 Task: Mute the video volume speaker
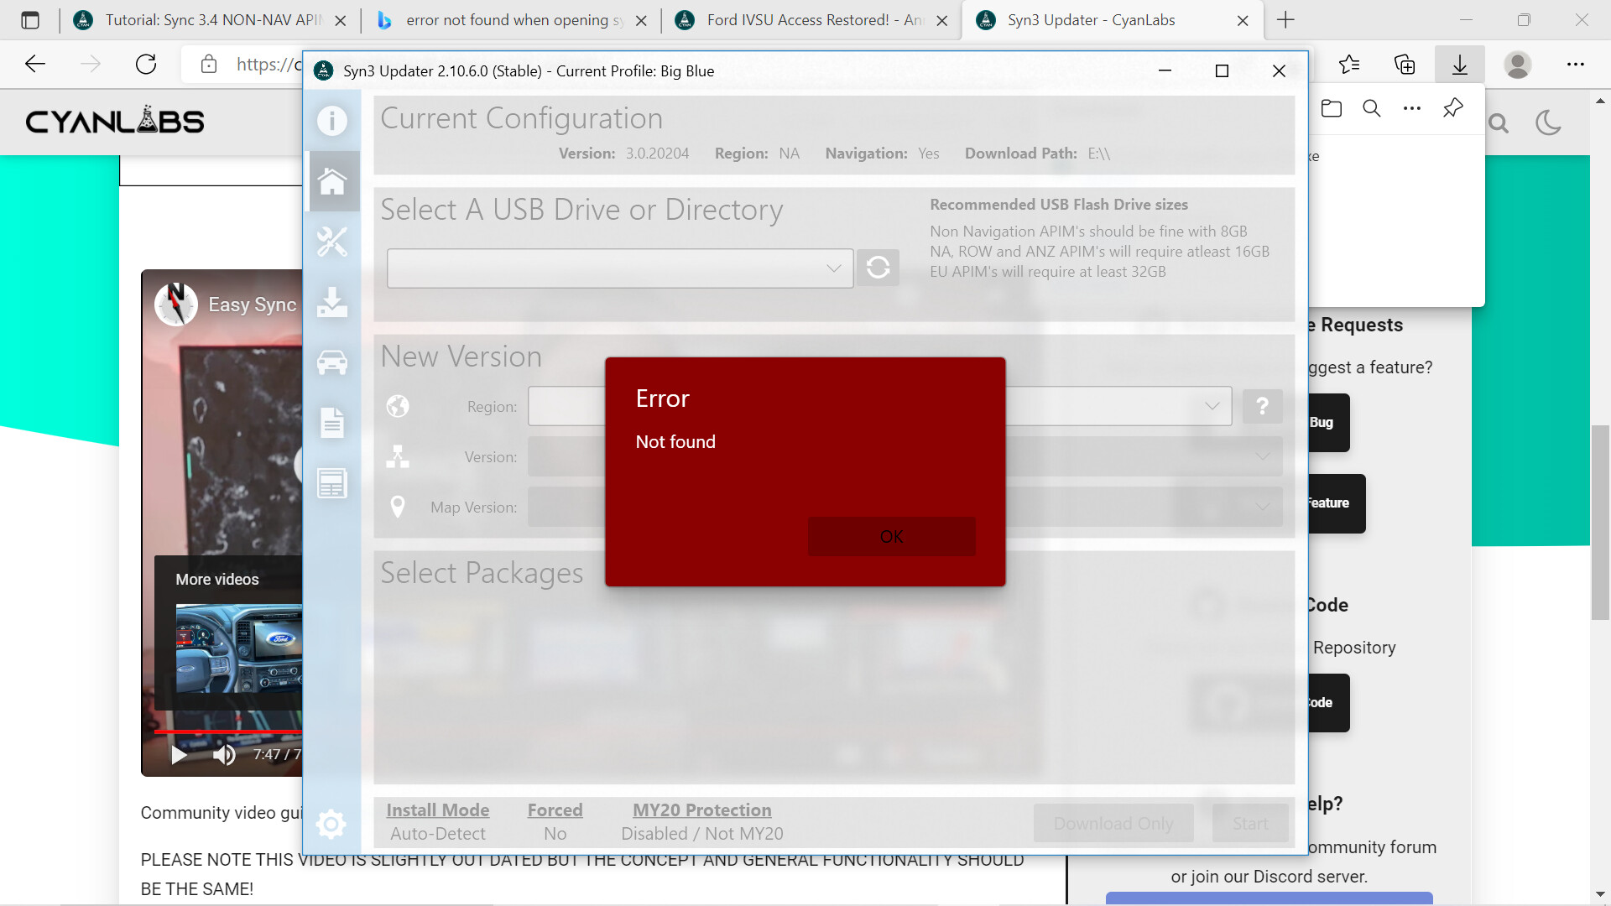coord(224,755)
